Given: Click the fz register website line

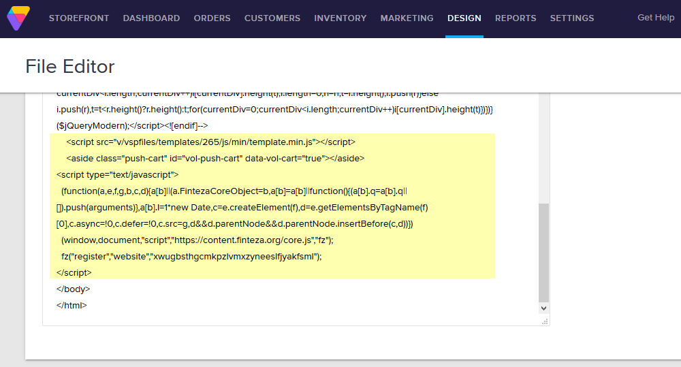Looking at the screenshot, I should pos(191,256).
